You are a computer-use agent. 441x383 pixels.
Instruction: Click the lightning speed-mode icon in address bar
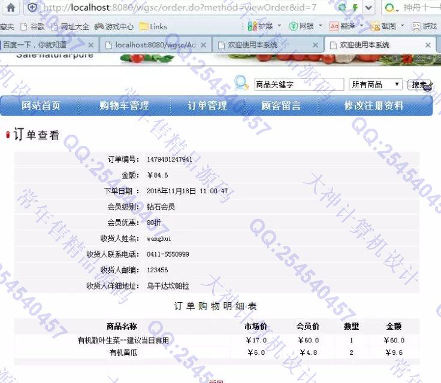(x=355, y=8)
